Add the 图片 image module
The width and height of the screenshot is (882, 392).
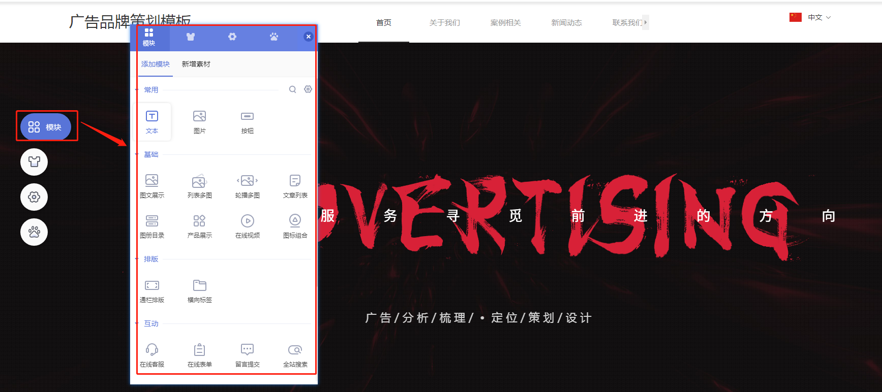(x=200, y=122)
